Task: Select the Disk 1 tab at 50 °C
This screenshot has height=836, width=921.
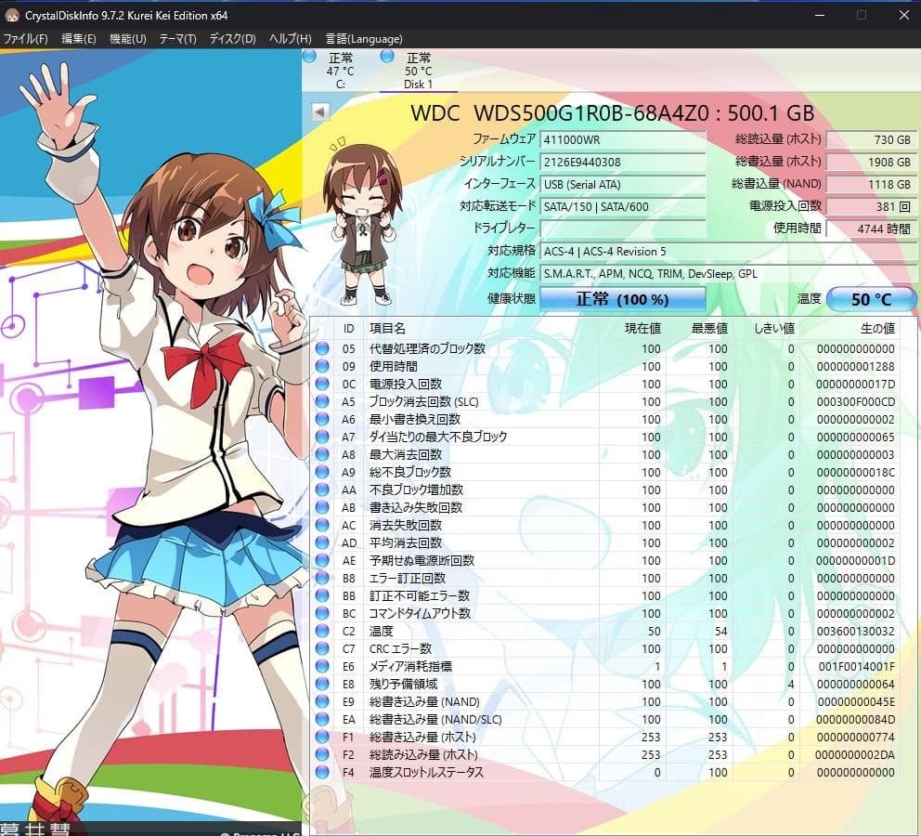Action: click(418, 71)
